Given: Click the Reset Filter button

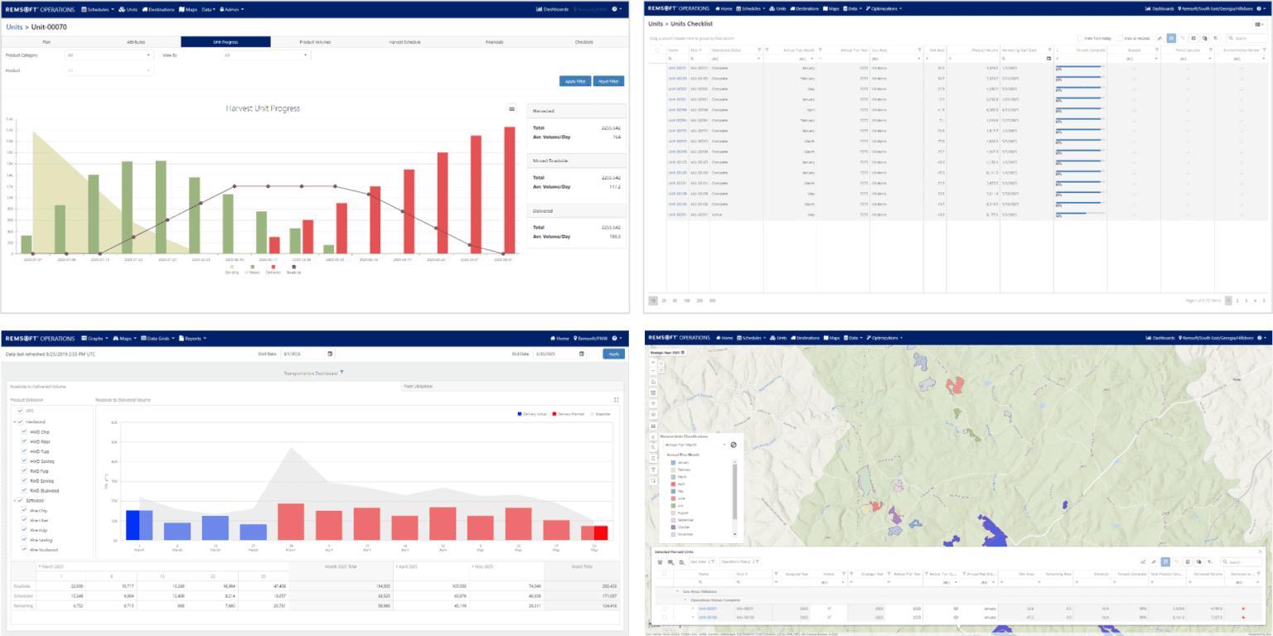Looking at the screenshot, I should tap(609, 81).
